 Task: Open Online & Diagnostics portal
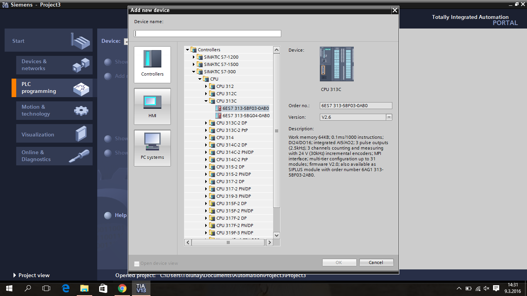point(54,156)
